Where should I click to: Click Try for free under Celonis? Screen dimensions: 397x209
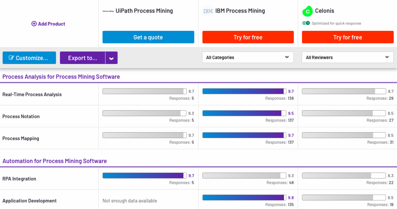(x=348, y=37)
